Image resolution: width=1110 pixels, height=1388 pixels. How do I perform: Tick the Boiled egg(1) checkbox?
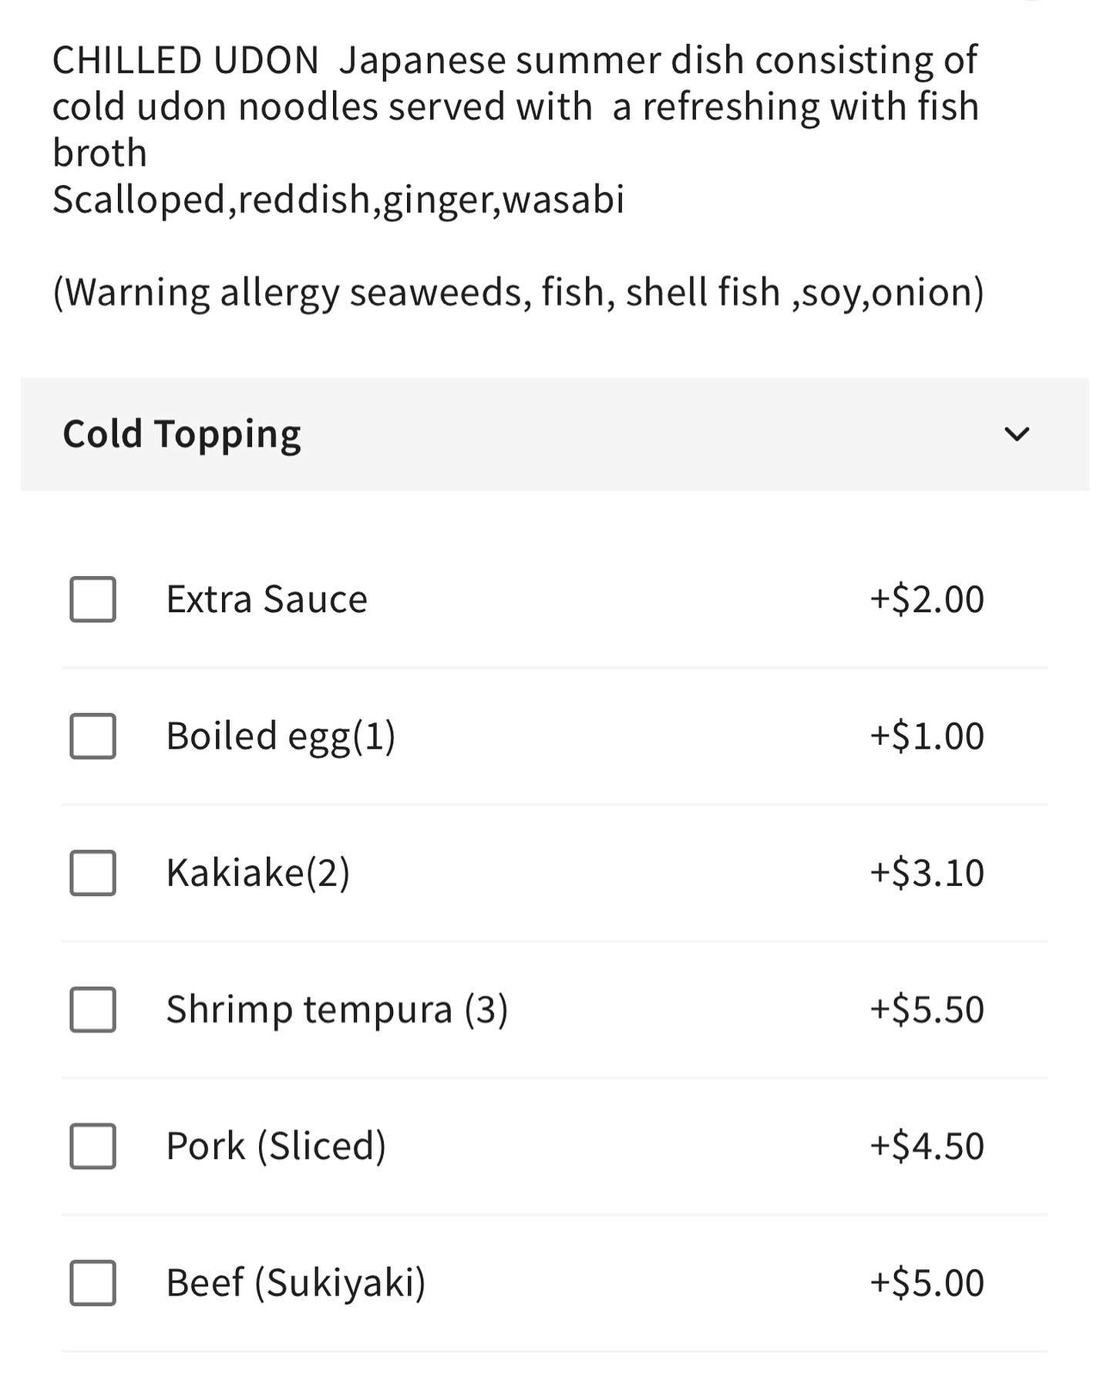coord(92,736)
